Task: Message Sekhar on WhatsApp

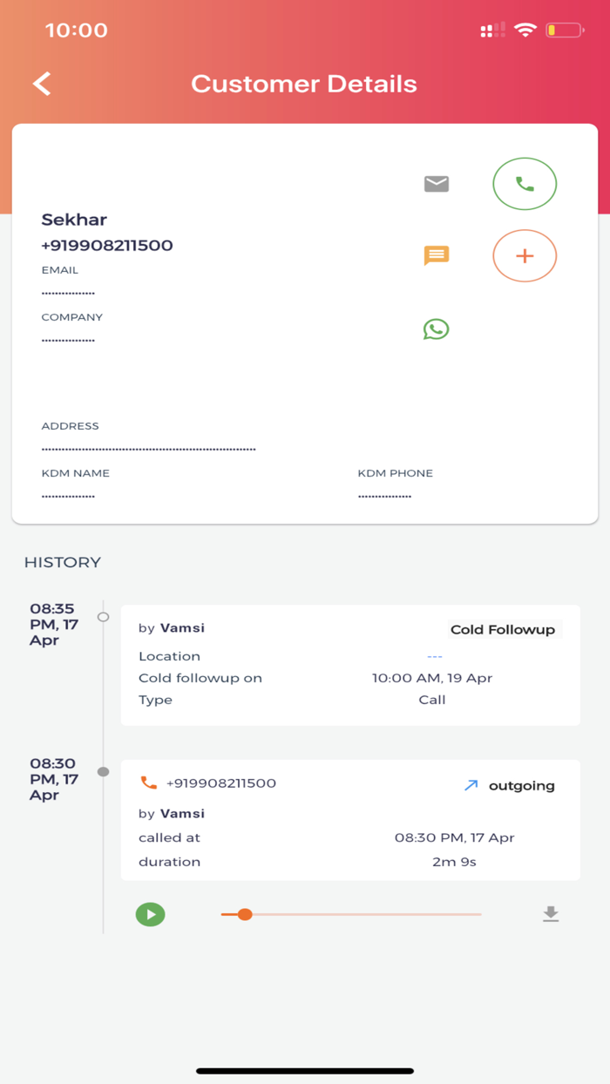Action: coord(436,329)
